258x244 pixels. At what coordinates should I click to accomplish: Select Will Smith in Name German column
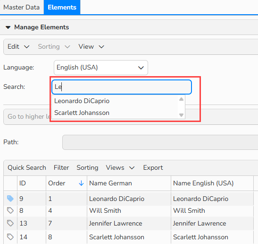click(x=105, y=211)
